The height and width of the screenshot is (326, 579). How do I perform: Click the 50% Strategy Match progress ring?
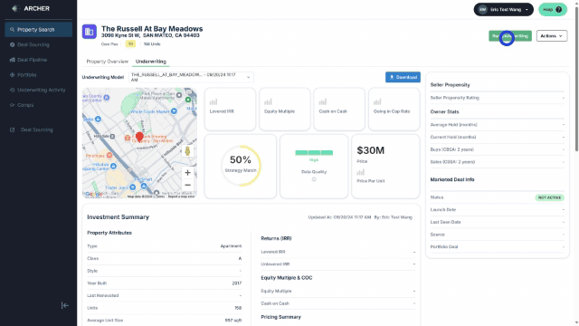241,166
